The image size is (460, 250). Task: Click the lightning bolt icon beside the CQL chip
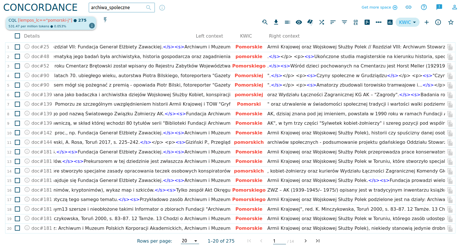[x=105, y=20]
